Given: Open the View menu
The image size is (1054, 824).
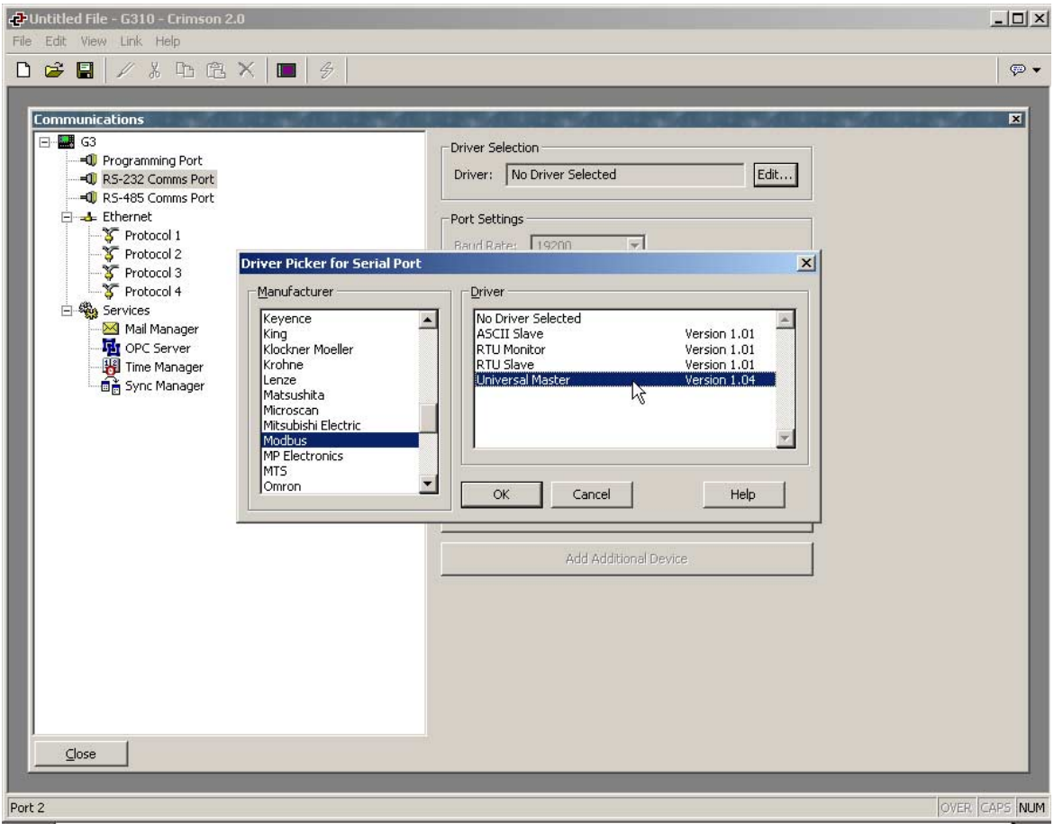Looking at the screenshot, I should click(x=94, y=41).
